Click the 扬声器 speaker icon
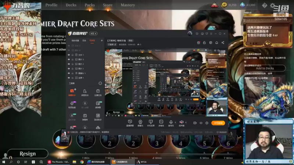 pos(181,122)
